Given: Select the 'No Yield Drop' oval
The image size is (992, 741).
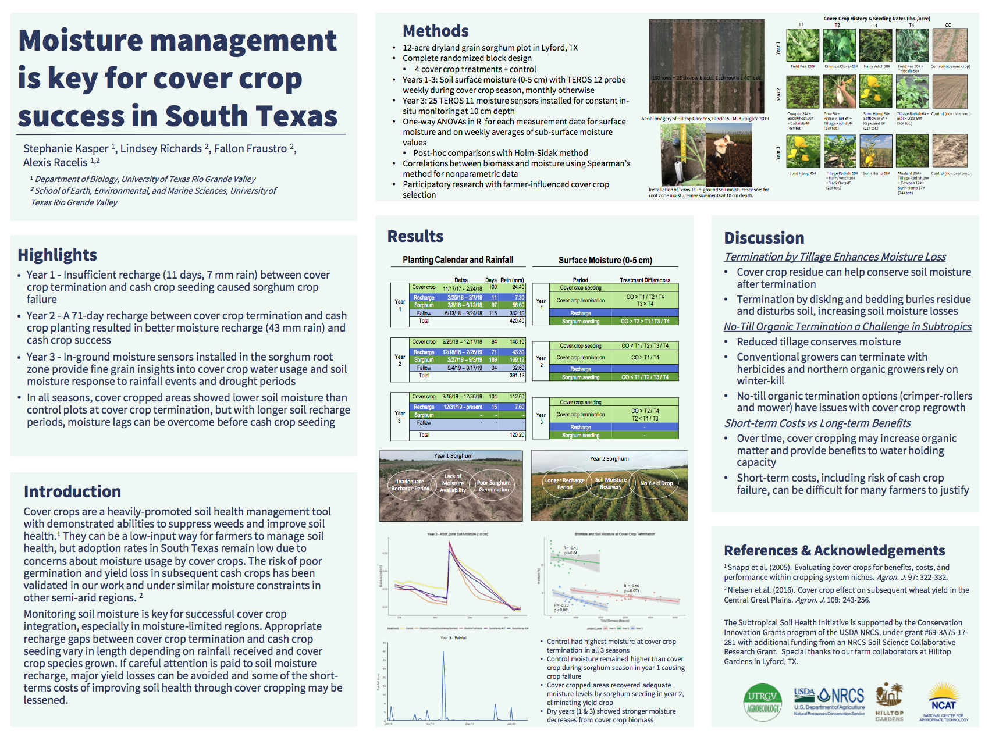Looking at the screenshot, I should pyautogui.click(x=656, y=483).
